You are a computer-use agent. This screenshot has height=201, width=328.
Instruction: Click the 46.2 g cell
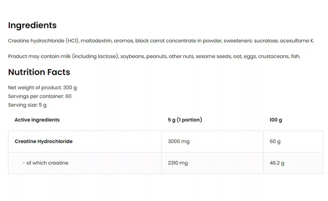(277, 163)
